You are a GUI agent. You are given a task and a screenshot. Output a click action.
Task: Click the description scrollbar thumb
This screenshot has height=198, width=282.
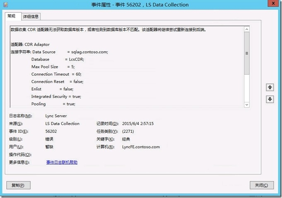tap(247, 53)
